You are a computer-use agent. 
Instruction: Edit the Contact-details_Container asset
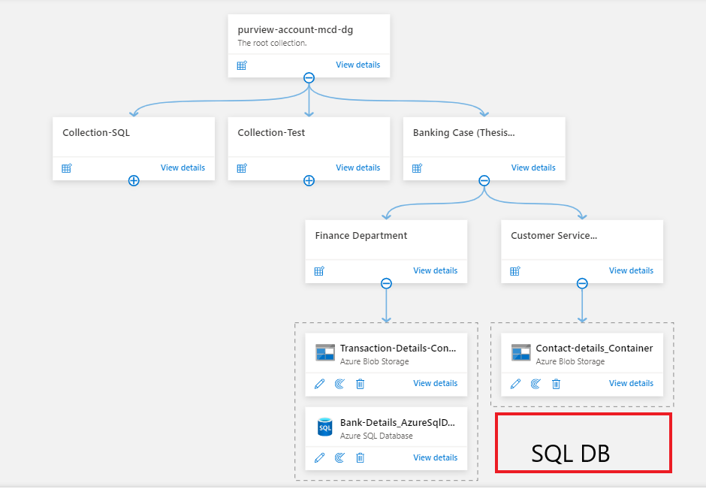pos(515,383)
